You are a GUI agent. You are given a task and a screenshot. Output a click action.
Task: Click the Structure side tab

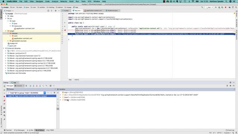pos(1,122)
